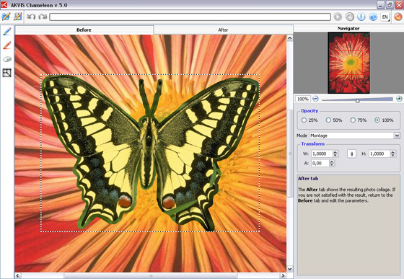Click the 'After tab' hint heading
404x279 pixels.
(308, 178)
